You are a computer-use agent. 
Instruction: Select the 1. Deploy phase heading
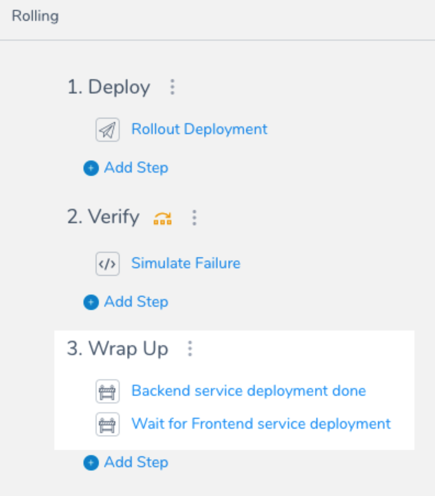[x=109, y=87]
